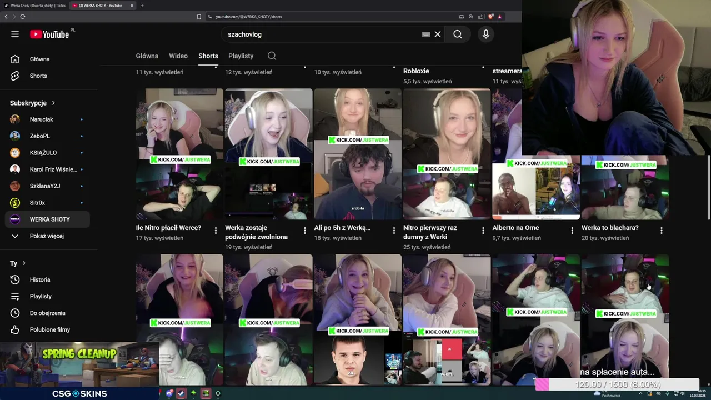Select the WERKA SHOTY - YouTube browser tab
711x400 pixels.
click(x=103, y=6)
